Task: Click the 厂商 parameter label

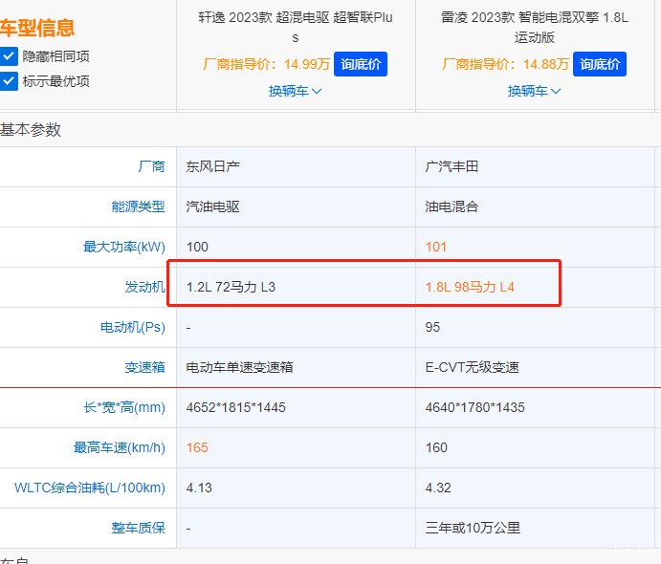Action: 151,166
